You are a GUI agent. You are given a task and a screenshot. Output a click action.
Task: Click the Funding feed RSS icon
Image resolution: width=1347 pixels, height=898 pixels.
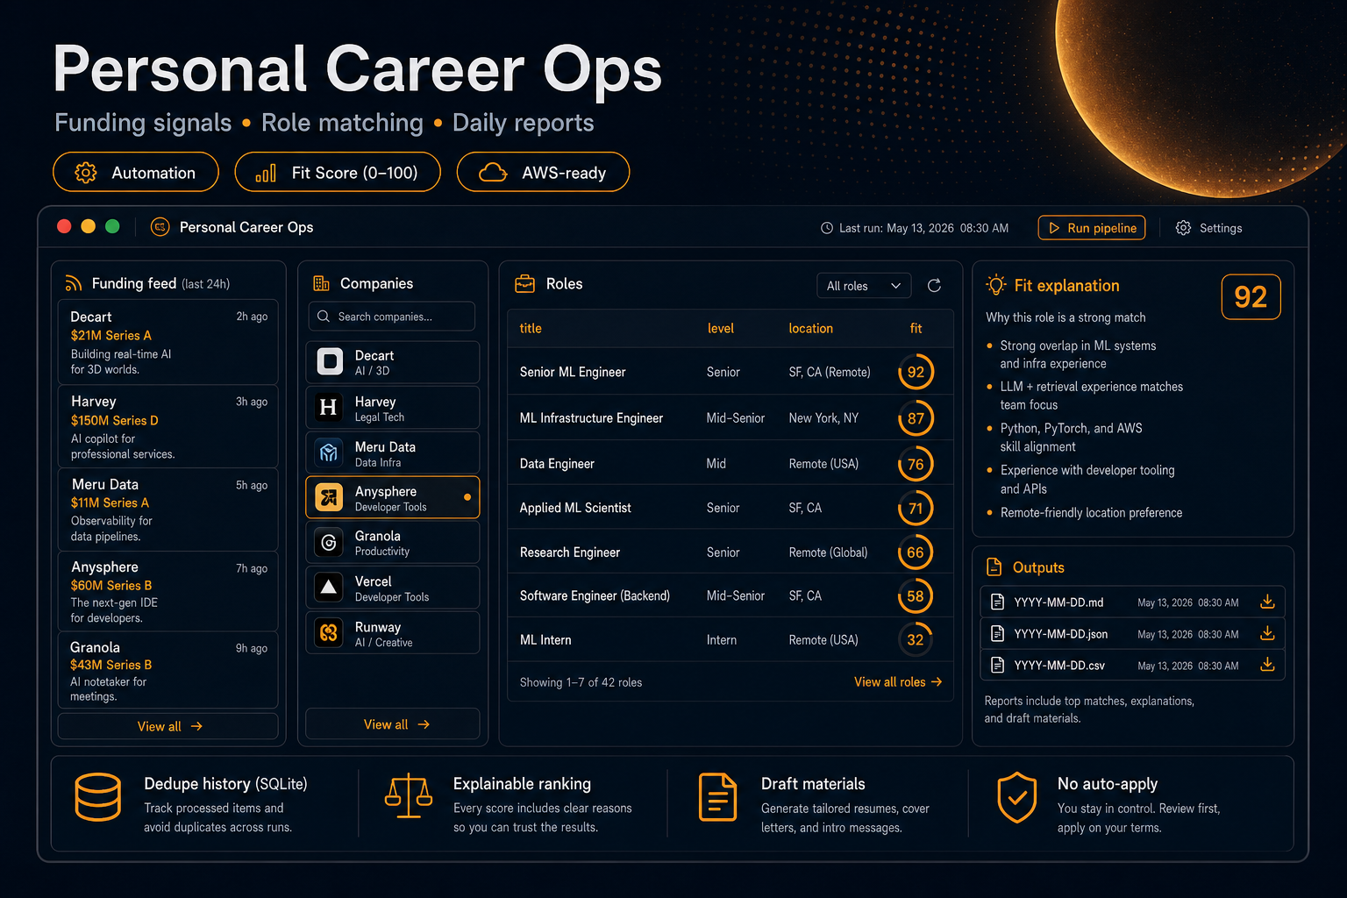74,284
